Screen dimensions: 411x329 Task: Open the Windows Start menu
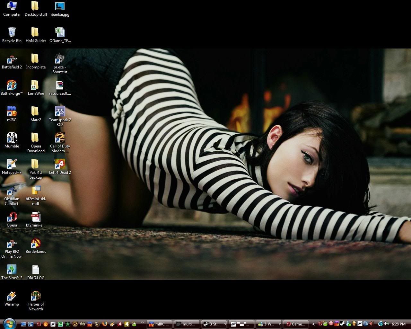9,324
